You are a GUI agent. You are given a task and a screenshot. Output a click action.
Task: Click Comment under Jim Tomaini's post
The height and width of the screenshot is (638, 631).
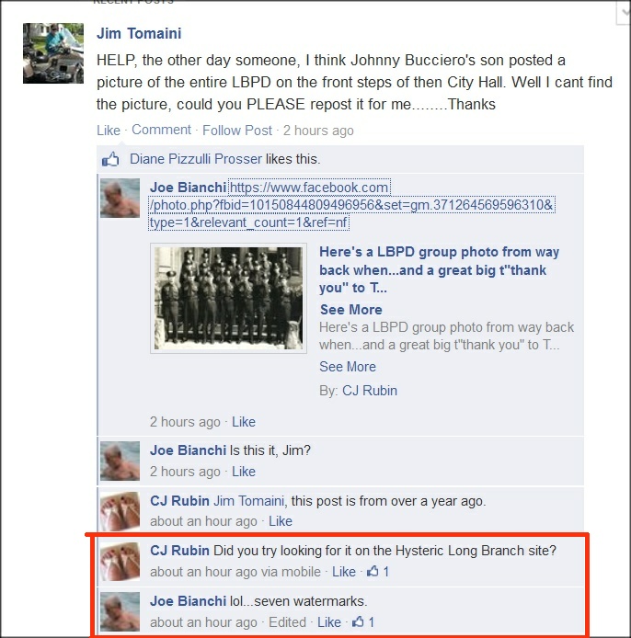pyautogui.click(x=161, y=130)
